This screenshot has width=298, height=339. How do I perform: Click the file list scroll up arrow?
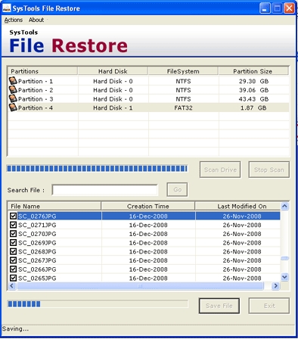tap(284, 207)
